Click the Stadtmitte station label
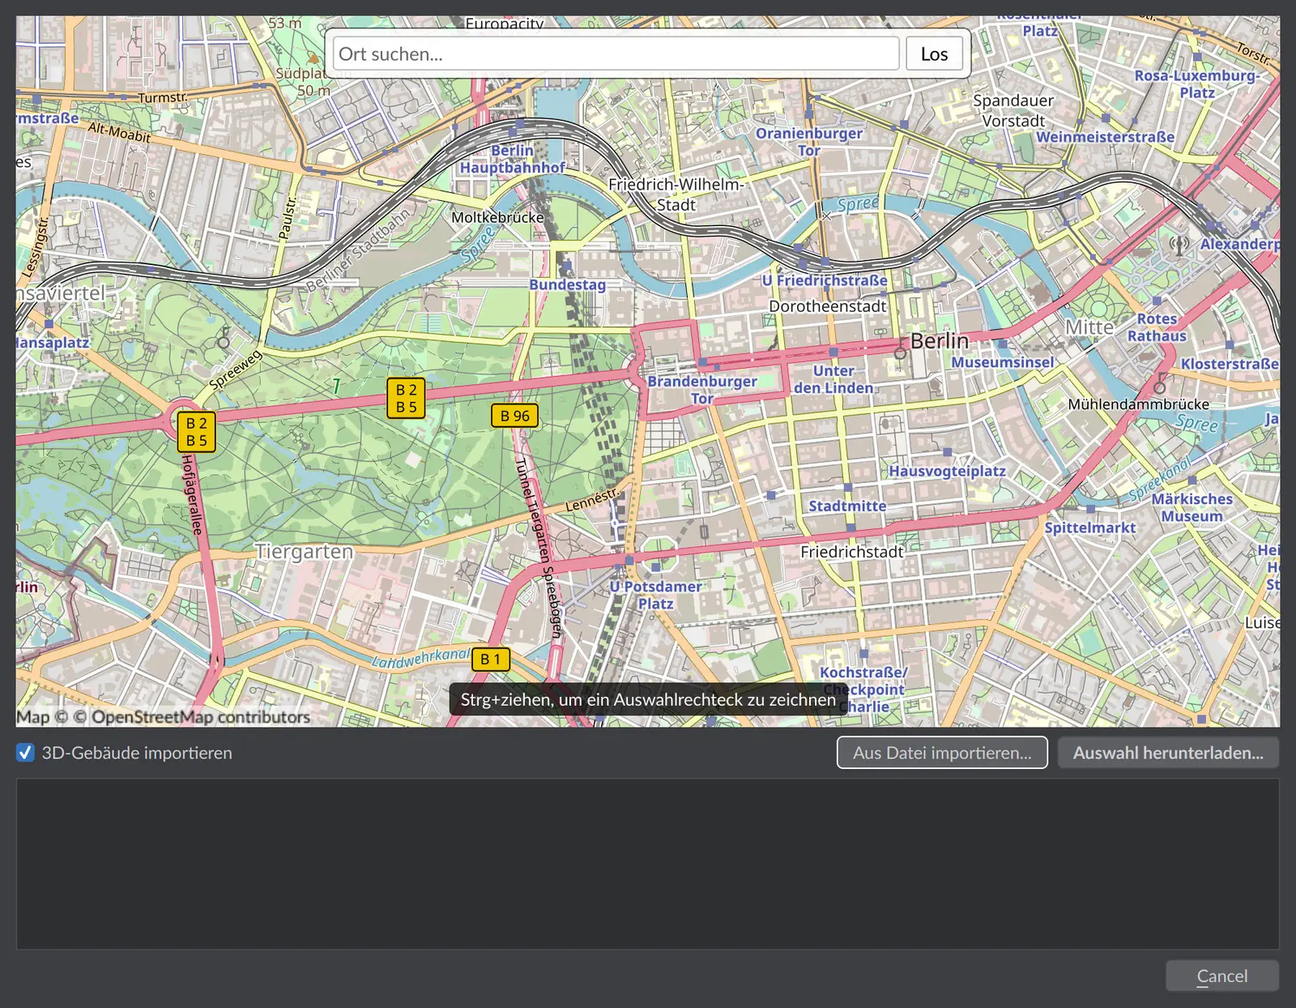Viewport: 1296px width, 1008px height. click(x=847, y=506)
